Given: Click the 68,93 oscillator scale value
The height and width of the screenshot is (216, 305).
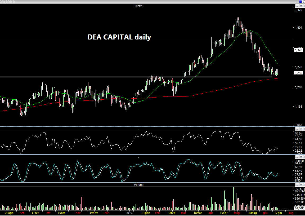Looking at the screenshot, I should pos(299,167).
